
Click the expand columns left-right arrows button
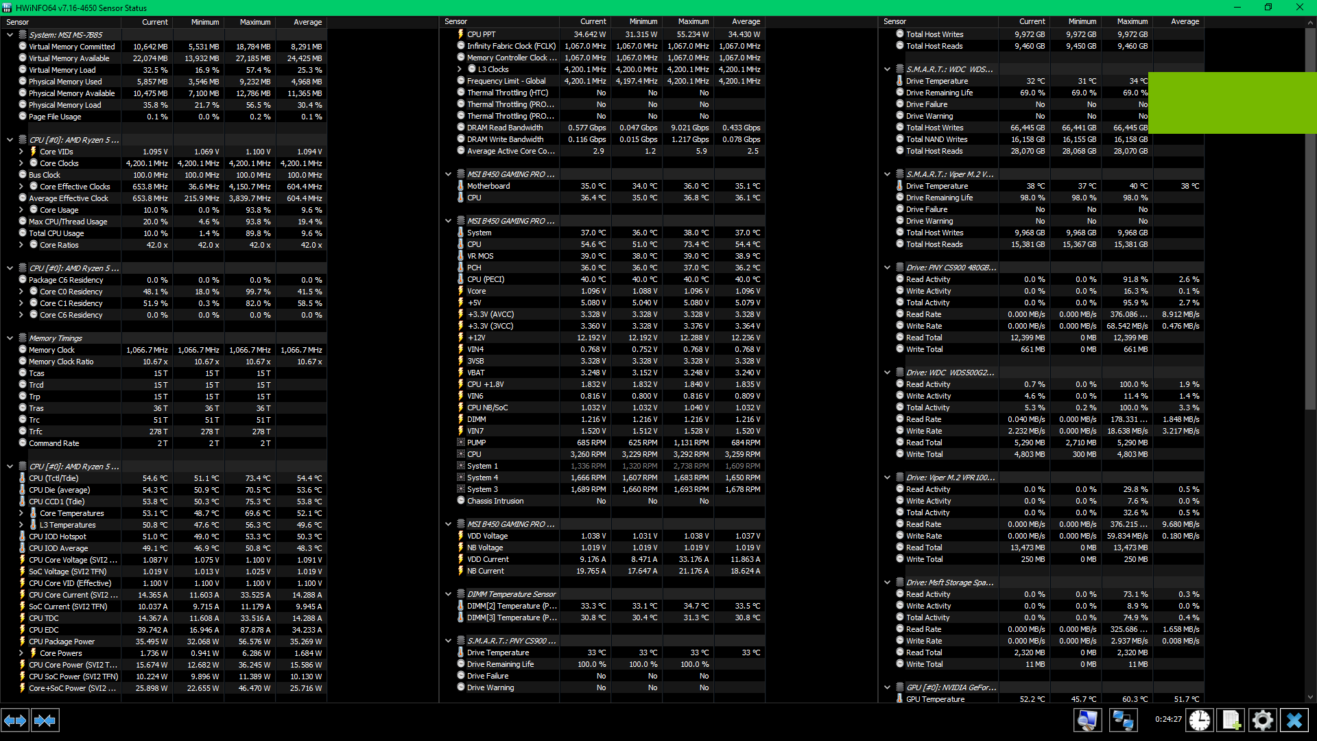[15, 720]
